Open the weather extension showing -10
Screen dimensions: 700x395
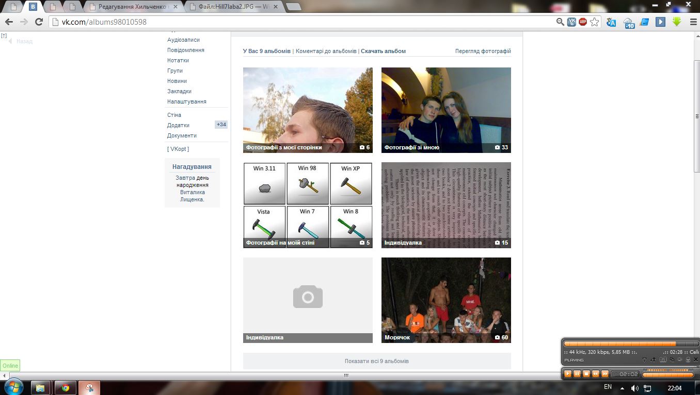pos(629,23)
